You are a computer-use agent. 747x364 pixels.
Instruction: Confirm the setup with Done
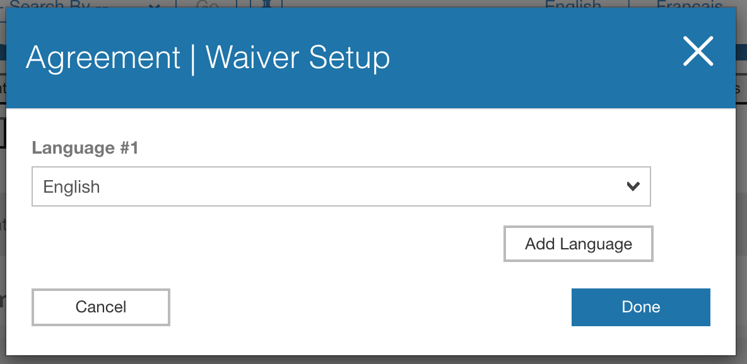[x=641, y=307]
